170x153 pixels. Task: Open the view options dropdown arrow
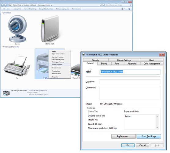coord(125,9)
